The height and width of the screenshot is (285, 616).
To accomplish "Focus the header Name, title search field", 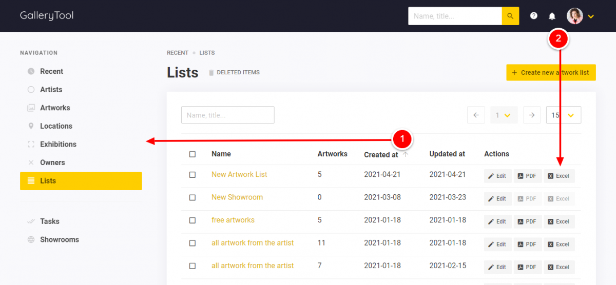I will [x=455, y=16].
